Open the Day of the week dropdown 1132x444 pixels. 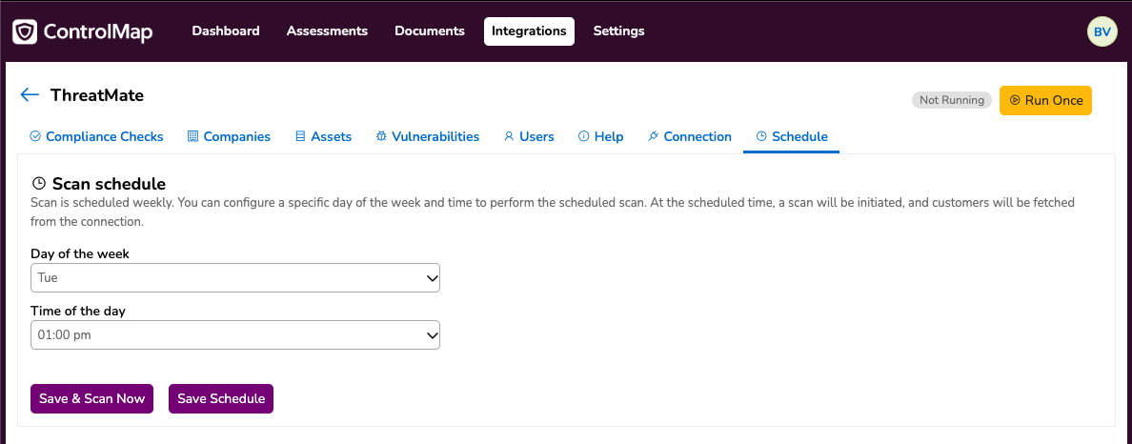coord(235,278)
